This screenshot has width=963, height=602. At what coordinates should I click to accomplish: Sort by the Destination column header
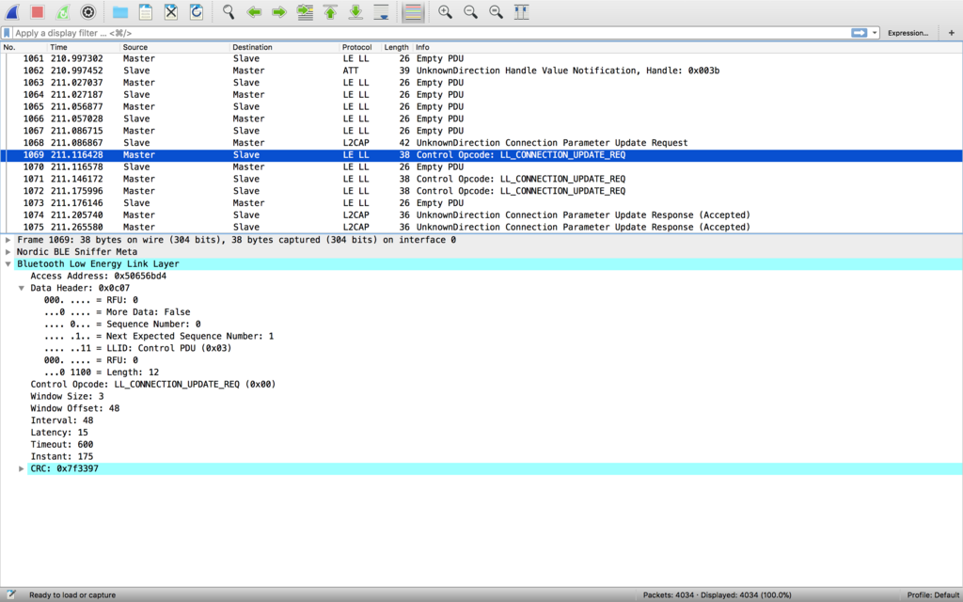click(x=284, y=47)
